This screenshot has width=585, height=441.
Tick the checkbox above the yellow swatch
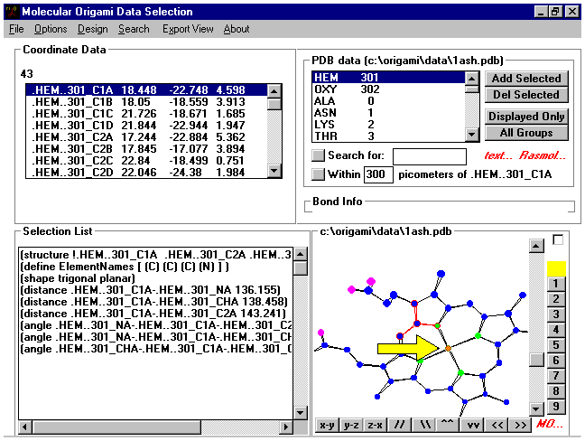pos(557,239)
